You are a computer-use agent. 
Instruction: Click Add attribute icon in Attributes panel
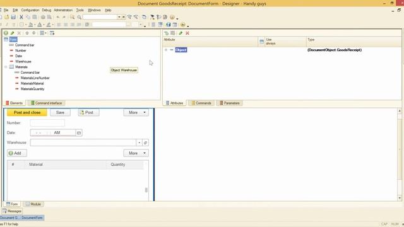166,33
